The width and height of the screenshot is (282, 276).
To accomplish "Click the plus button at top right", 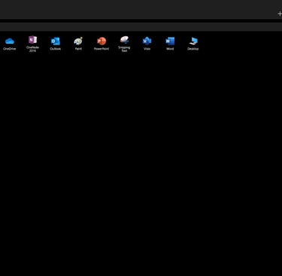I will (x=280, y=14).
